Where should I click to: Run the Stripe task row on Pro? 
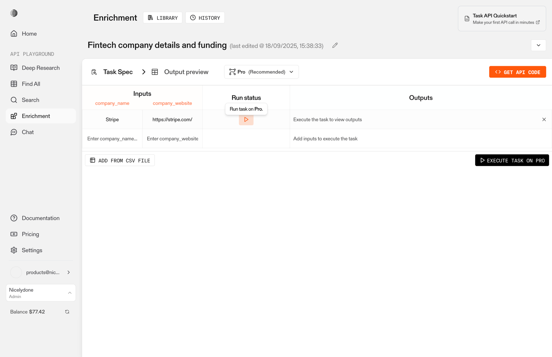[246, 119]
